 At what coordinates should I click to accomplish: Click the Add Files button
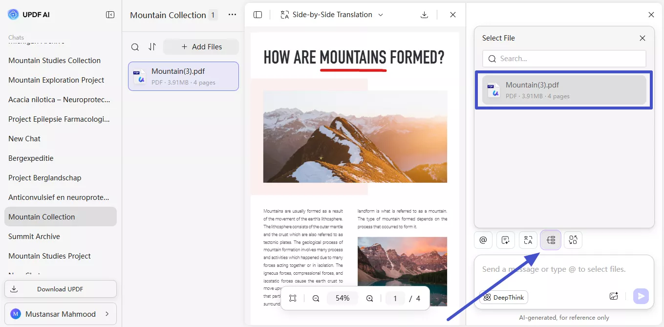point(201,46)
